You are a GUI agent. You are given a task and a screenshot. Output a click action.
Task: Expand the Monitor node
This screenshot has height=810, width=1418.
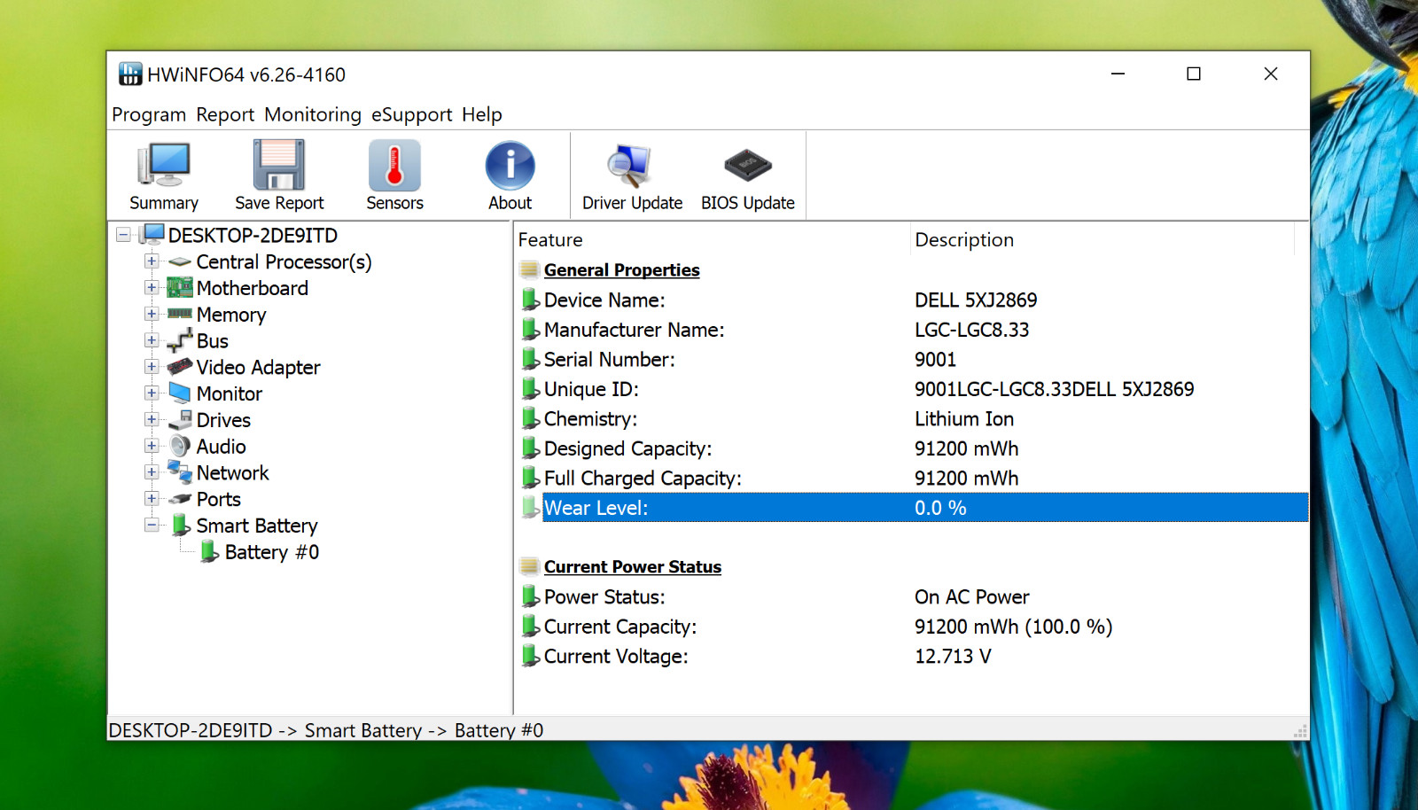(152, 393)
